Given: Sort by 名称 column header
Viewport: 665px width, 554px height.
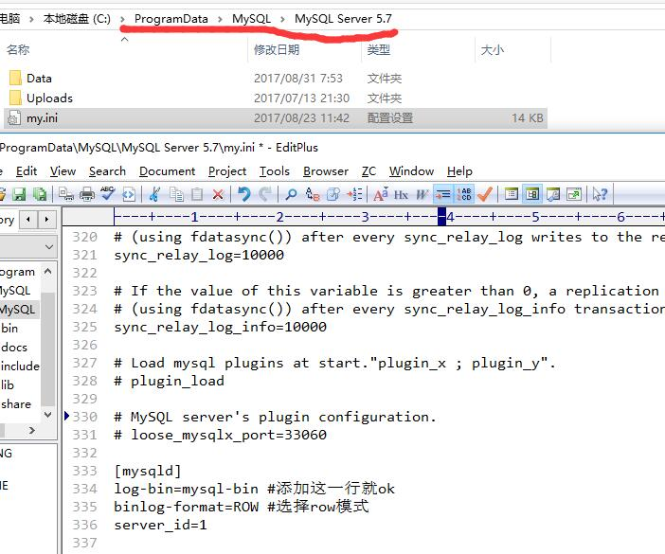Looking at the screenshot, I should pos(18,50).
